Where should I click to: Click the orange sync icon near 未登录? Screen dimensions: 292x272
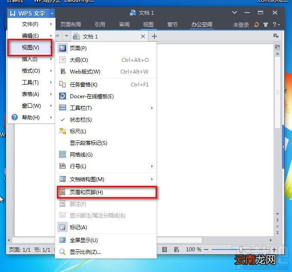tap(257, 25)
